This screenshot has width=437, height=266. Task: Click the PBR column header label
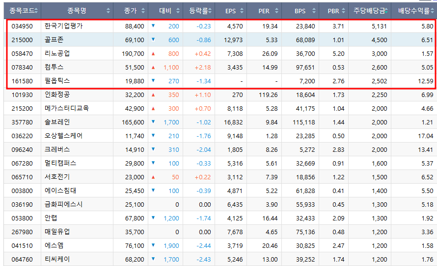[333, 11]
